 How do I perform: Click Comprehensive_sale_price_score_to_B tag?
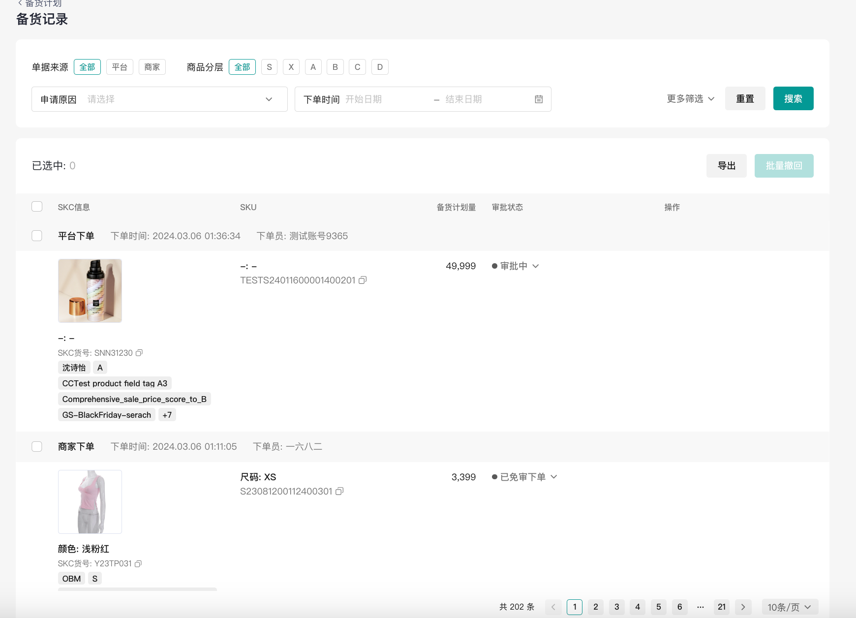tap(134, 399)
